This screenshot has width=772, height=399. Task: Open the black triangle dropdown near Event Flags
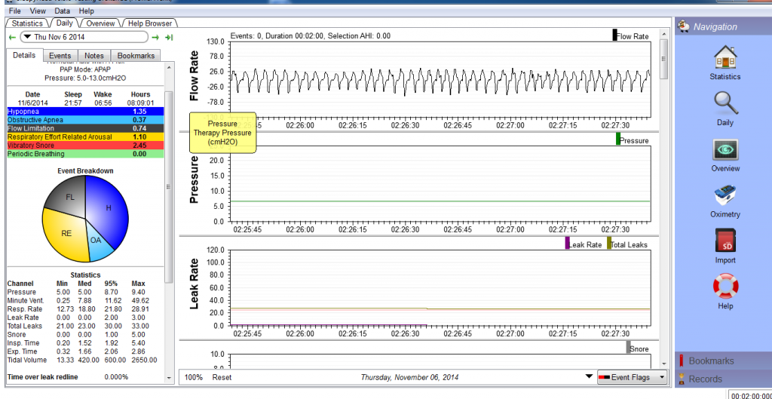[589, 376]
